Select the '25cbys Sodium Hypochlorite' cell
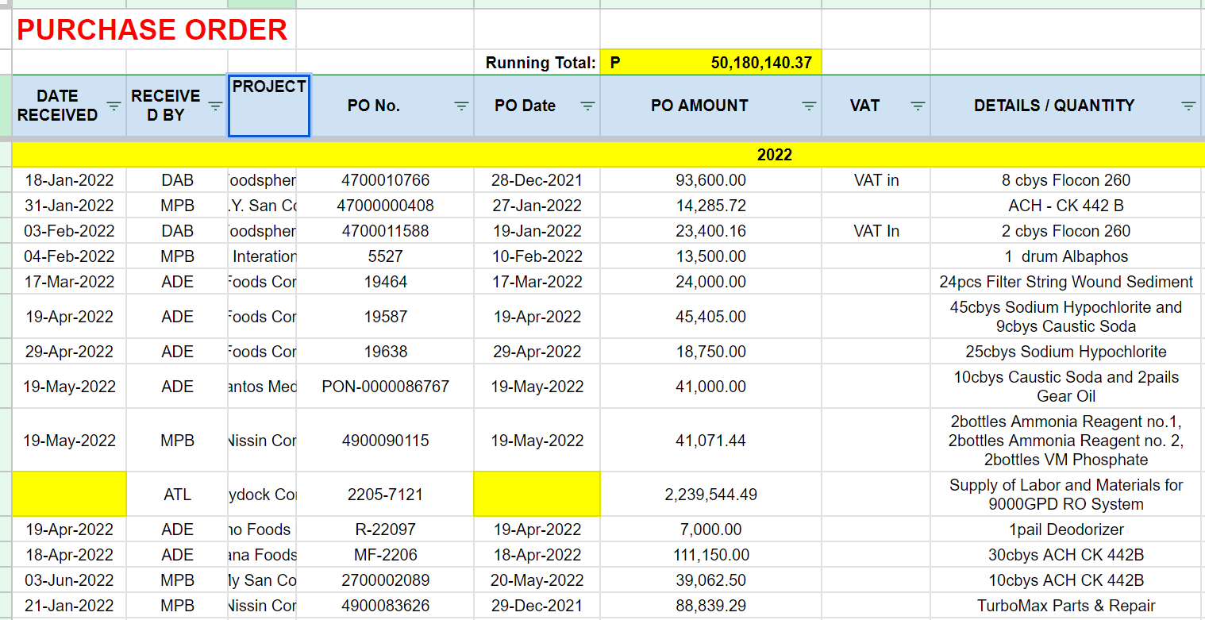The height and width of the screenshot is (620, 1205). 1066,352
